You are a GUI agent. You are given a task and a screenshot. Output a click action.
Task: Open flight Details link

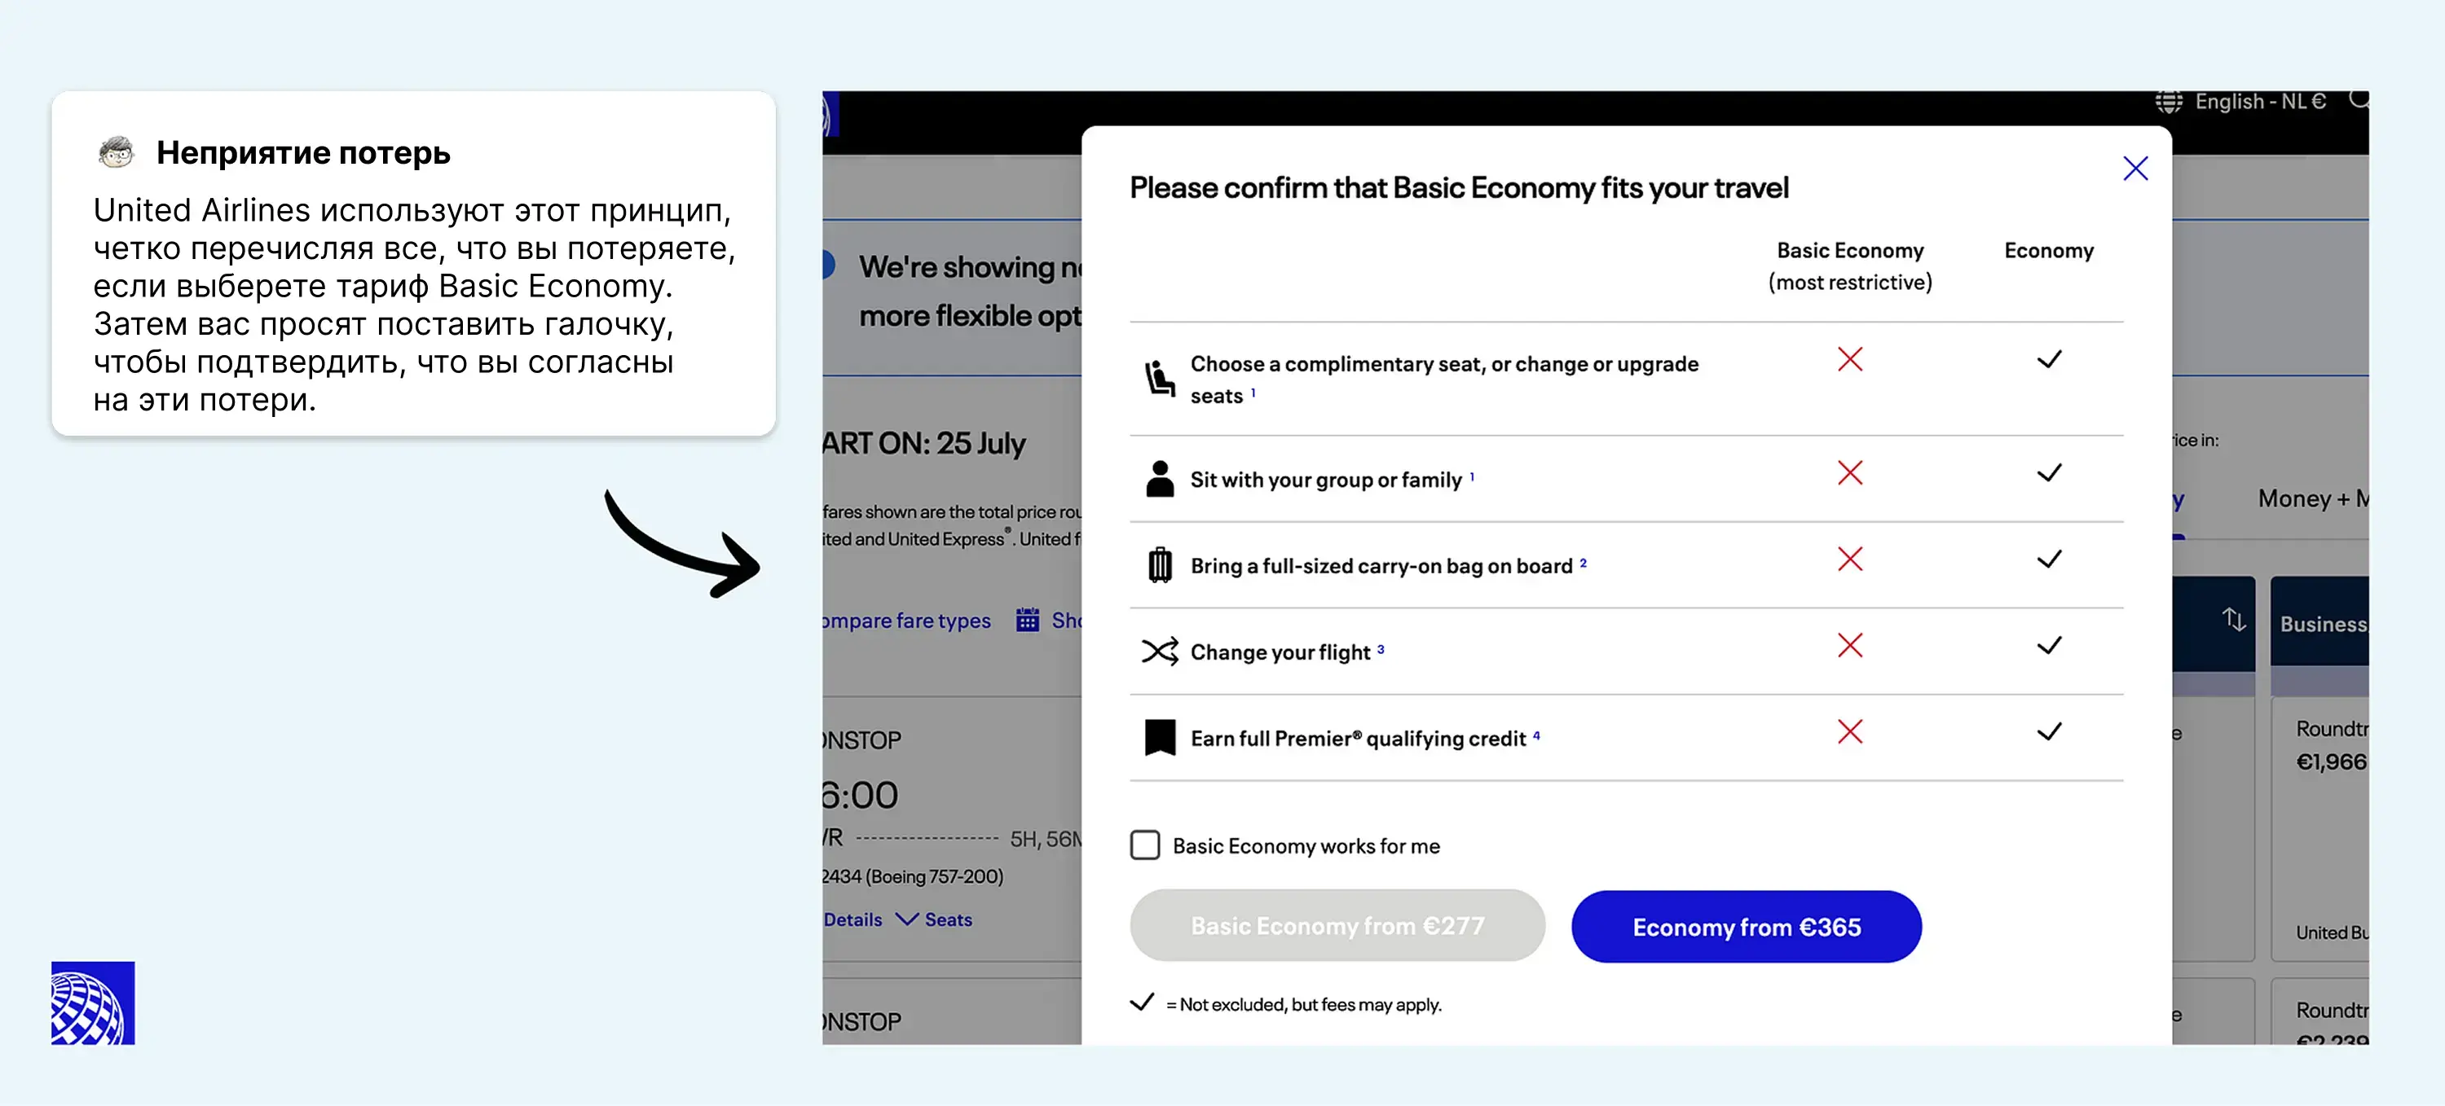pos(852,919)
